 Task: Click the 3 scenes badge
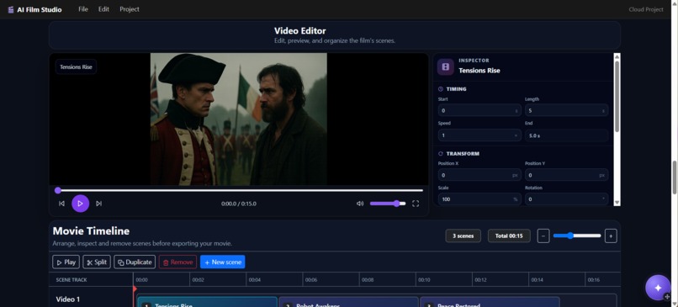(x=463, y=236)
